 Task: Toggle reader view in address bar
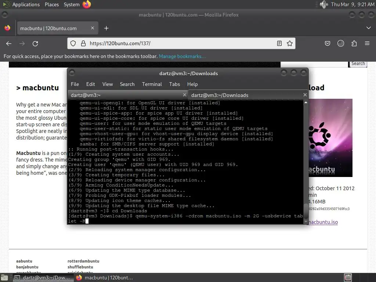pyautogui.click(x=279, y=43)
